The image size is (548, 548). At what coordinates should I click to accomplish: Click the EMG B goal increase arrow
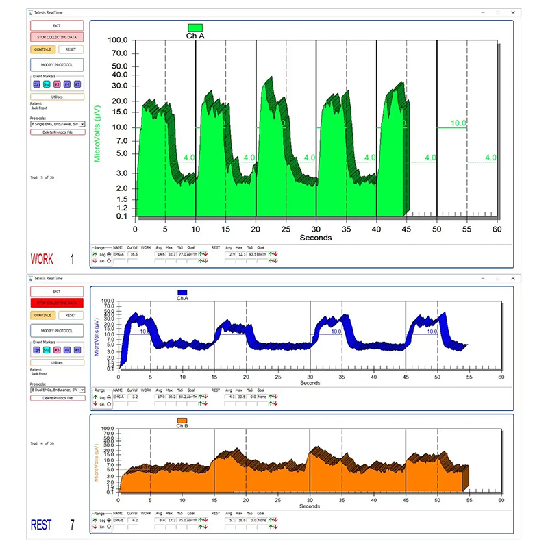click(200, 520)
